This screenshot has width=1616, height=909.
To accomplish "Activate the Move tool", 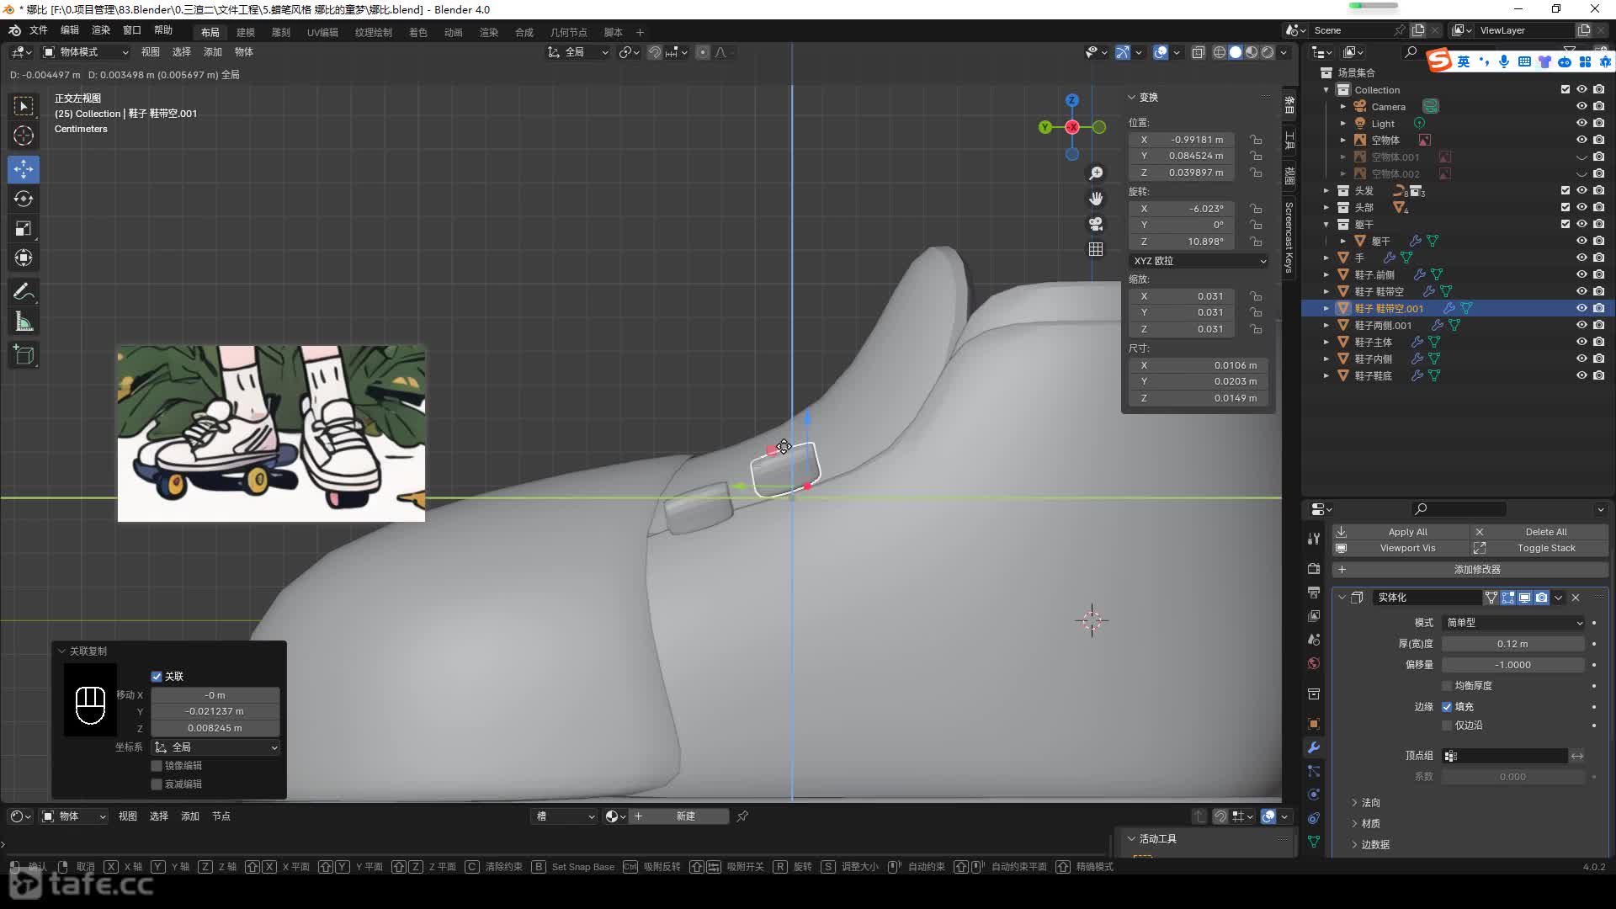I will click(24, 169).
